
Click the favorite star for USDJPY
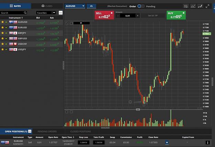[3, 50]
